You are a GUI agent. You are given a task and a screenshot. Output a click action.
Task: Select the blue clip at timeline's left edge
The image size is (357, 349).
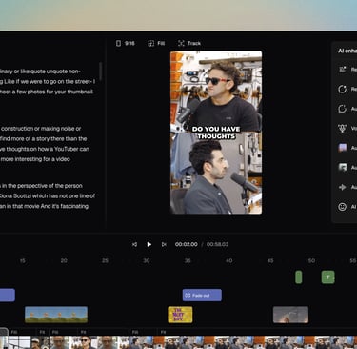[8, 296]
